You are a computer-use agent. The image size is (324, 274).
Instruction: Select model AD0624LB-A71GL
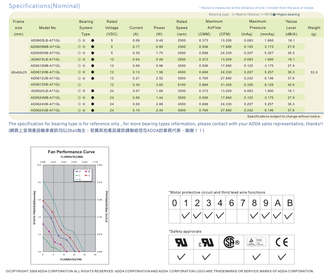[46, 91]
